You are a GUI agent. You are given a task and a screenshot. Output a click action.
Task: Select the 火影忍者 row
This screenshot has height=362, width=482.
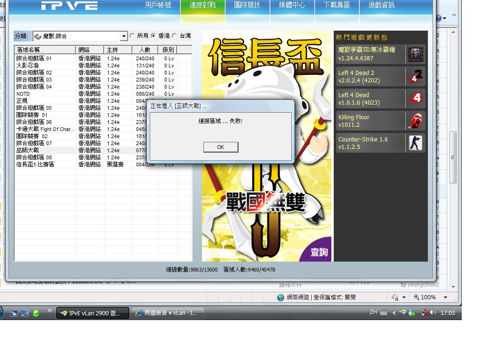tap(103, 66)
